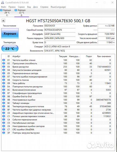
Task: Open the Файл menu
Action: coord(3,7)
